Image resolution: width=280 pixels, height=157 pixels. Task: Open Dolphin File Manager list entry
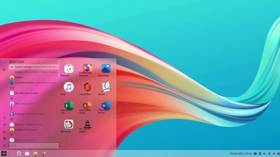pyautogui.click(x=34, y=130)
